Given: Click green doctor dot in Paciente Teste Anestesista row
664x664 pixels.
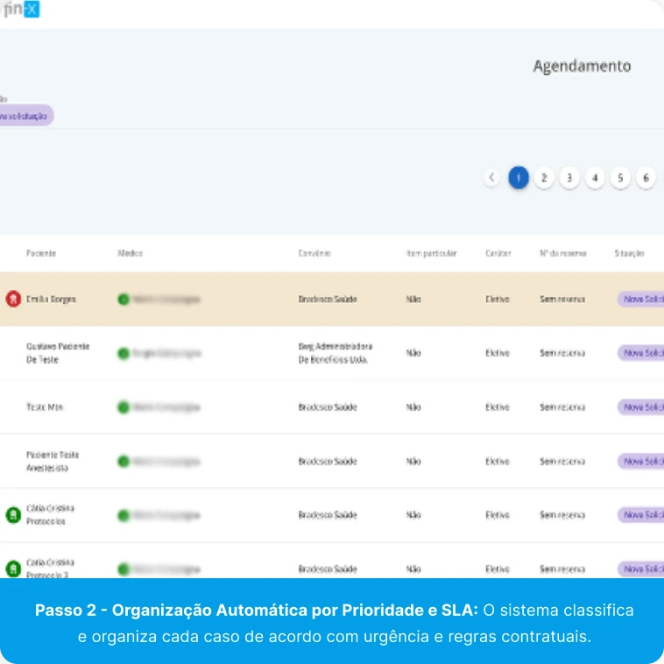Looking at the screenshot, I should click(124, 461).
